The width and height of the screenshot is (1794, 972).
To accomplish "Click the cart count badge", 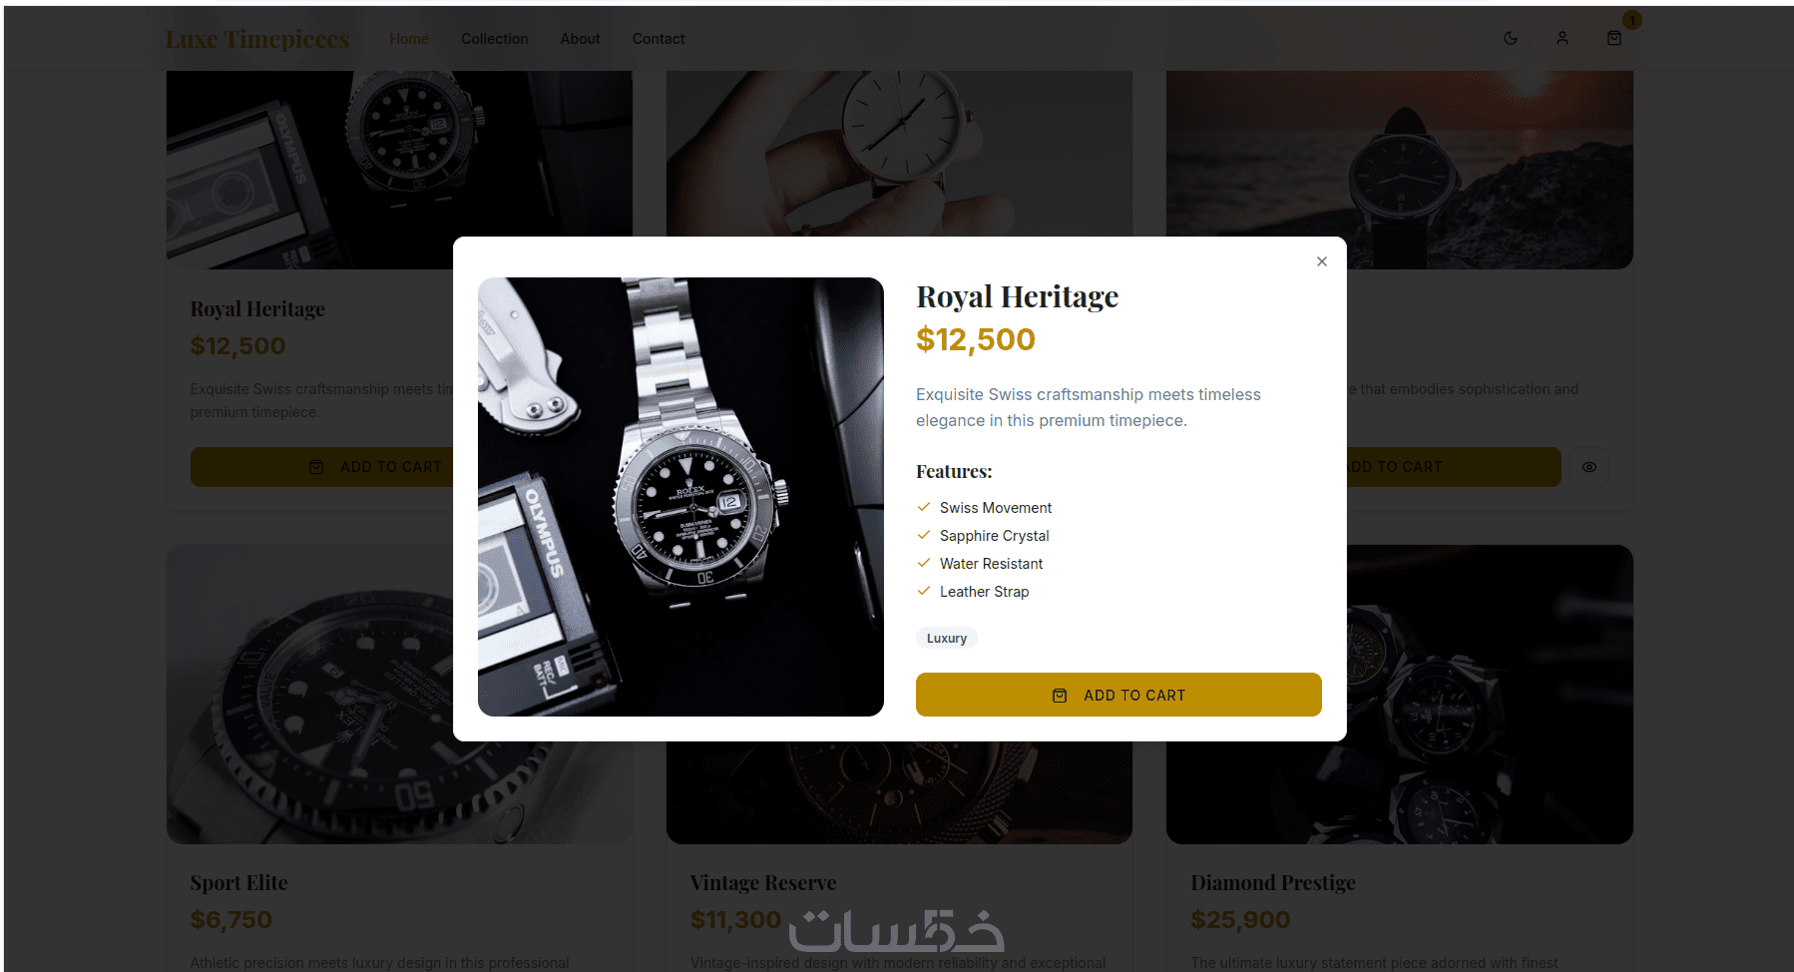I will tap(1632, 20).
